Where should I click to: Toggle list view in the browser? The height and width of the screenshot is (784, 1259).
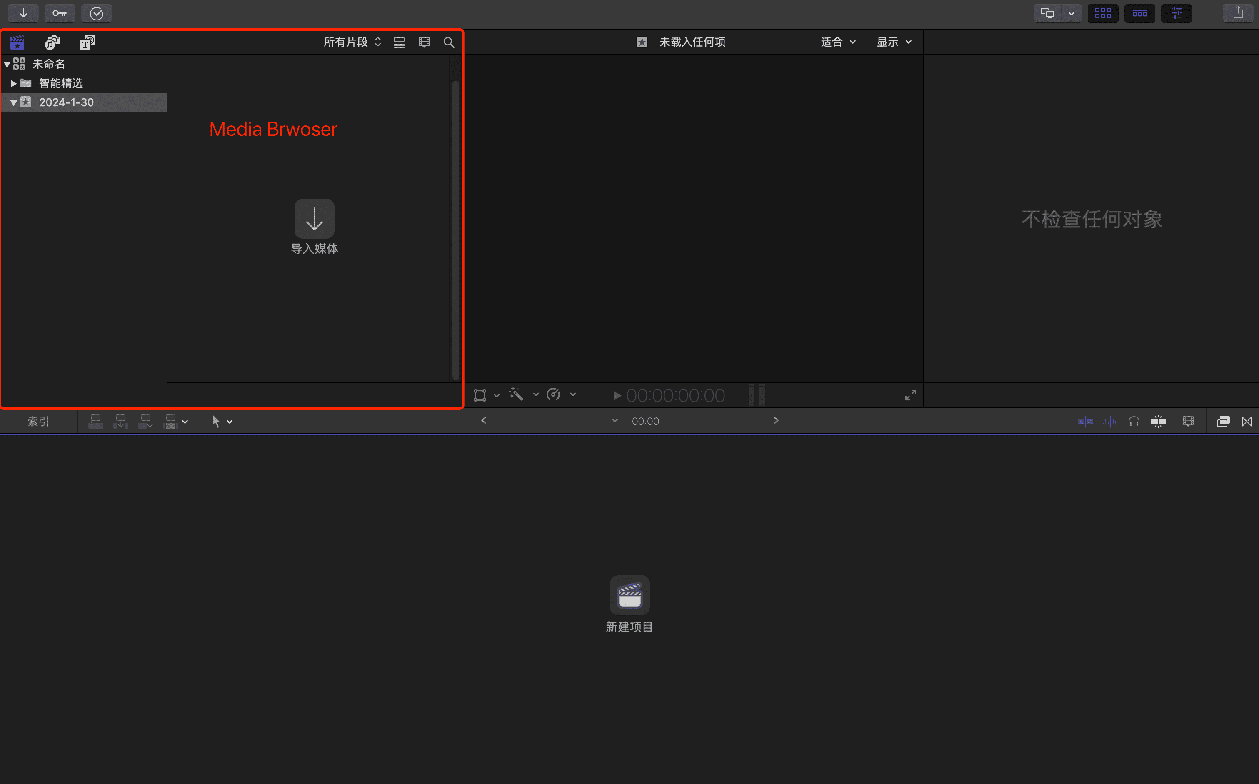click(x=399, y=42)
